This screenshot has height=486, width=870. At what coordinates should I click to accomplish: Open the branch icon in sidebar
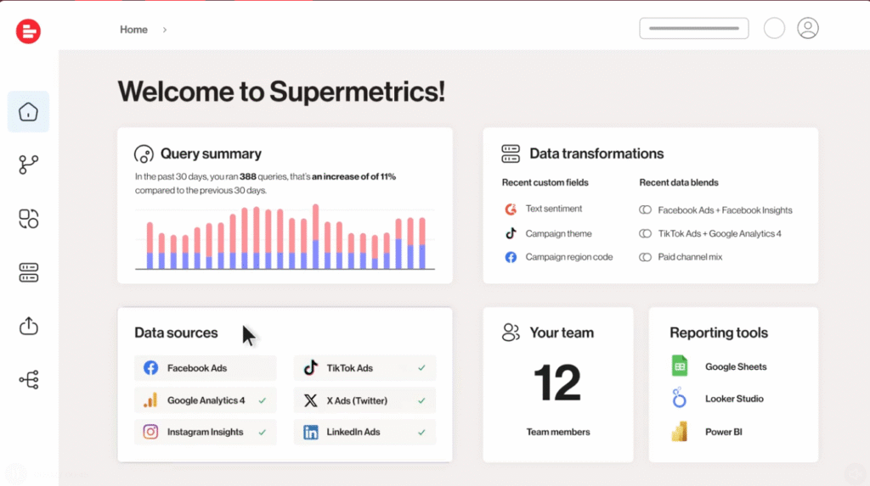coord(28,165)
